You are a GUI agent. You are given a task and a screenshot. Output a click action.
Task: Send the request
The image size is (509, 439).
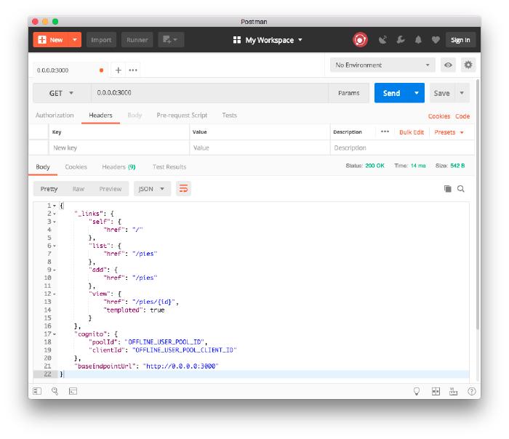coord(391,93)
